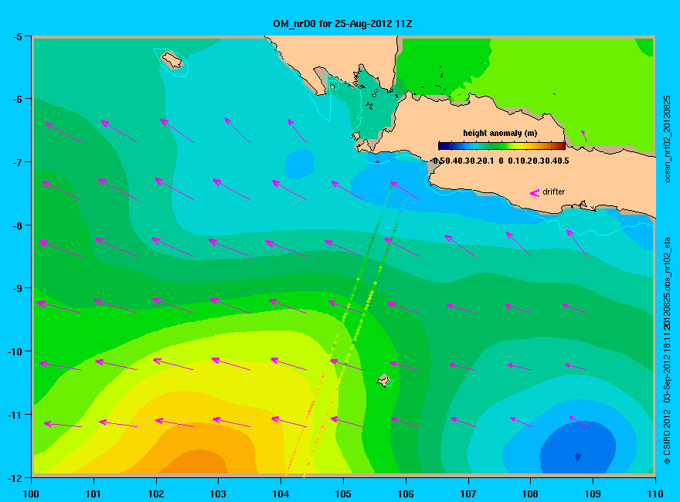Image resolution: width=680 pixels, height=502 pixels.
Task: Click the y-axis label "-11"
Action: (x=15, y=415)
